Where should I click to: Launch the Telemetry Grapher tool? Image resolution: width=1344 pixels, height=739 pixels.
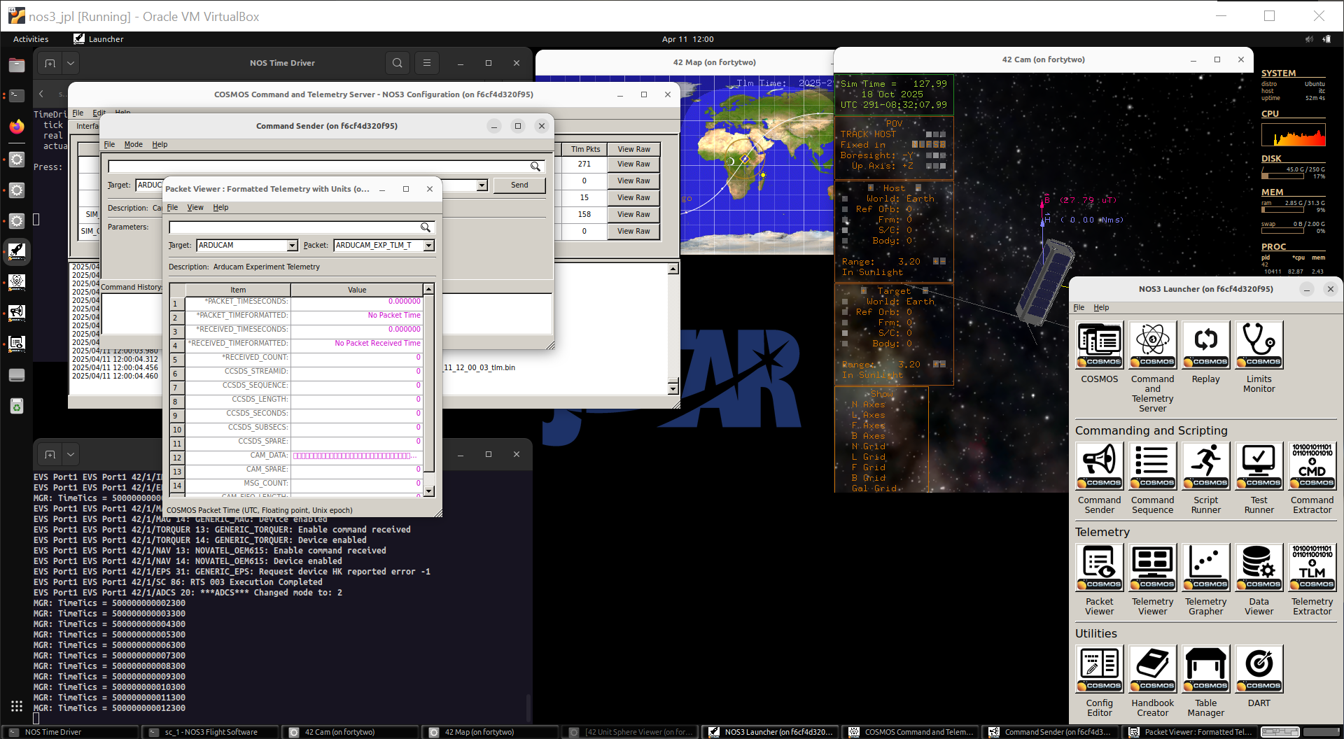coord(1206,568)
